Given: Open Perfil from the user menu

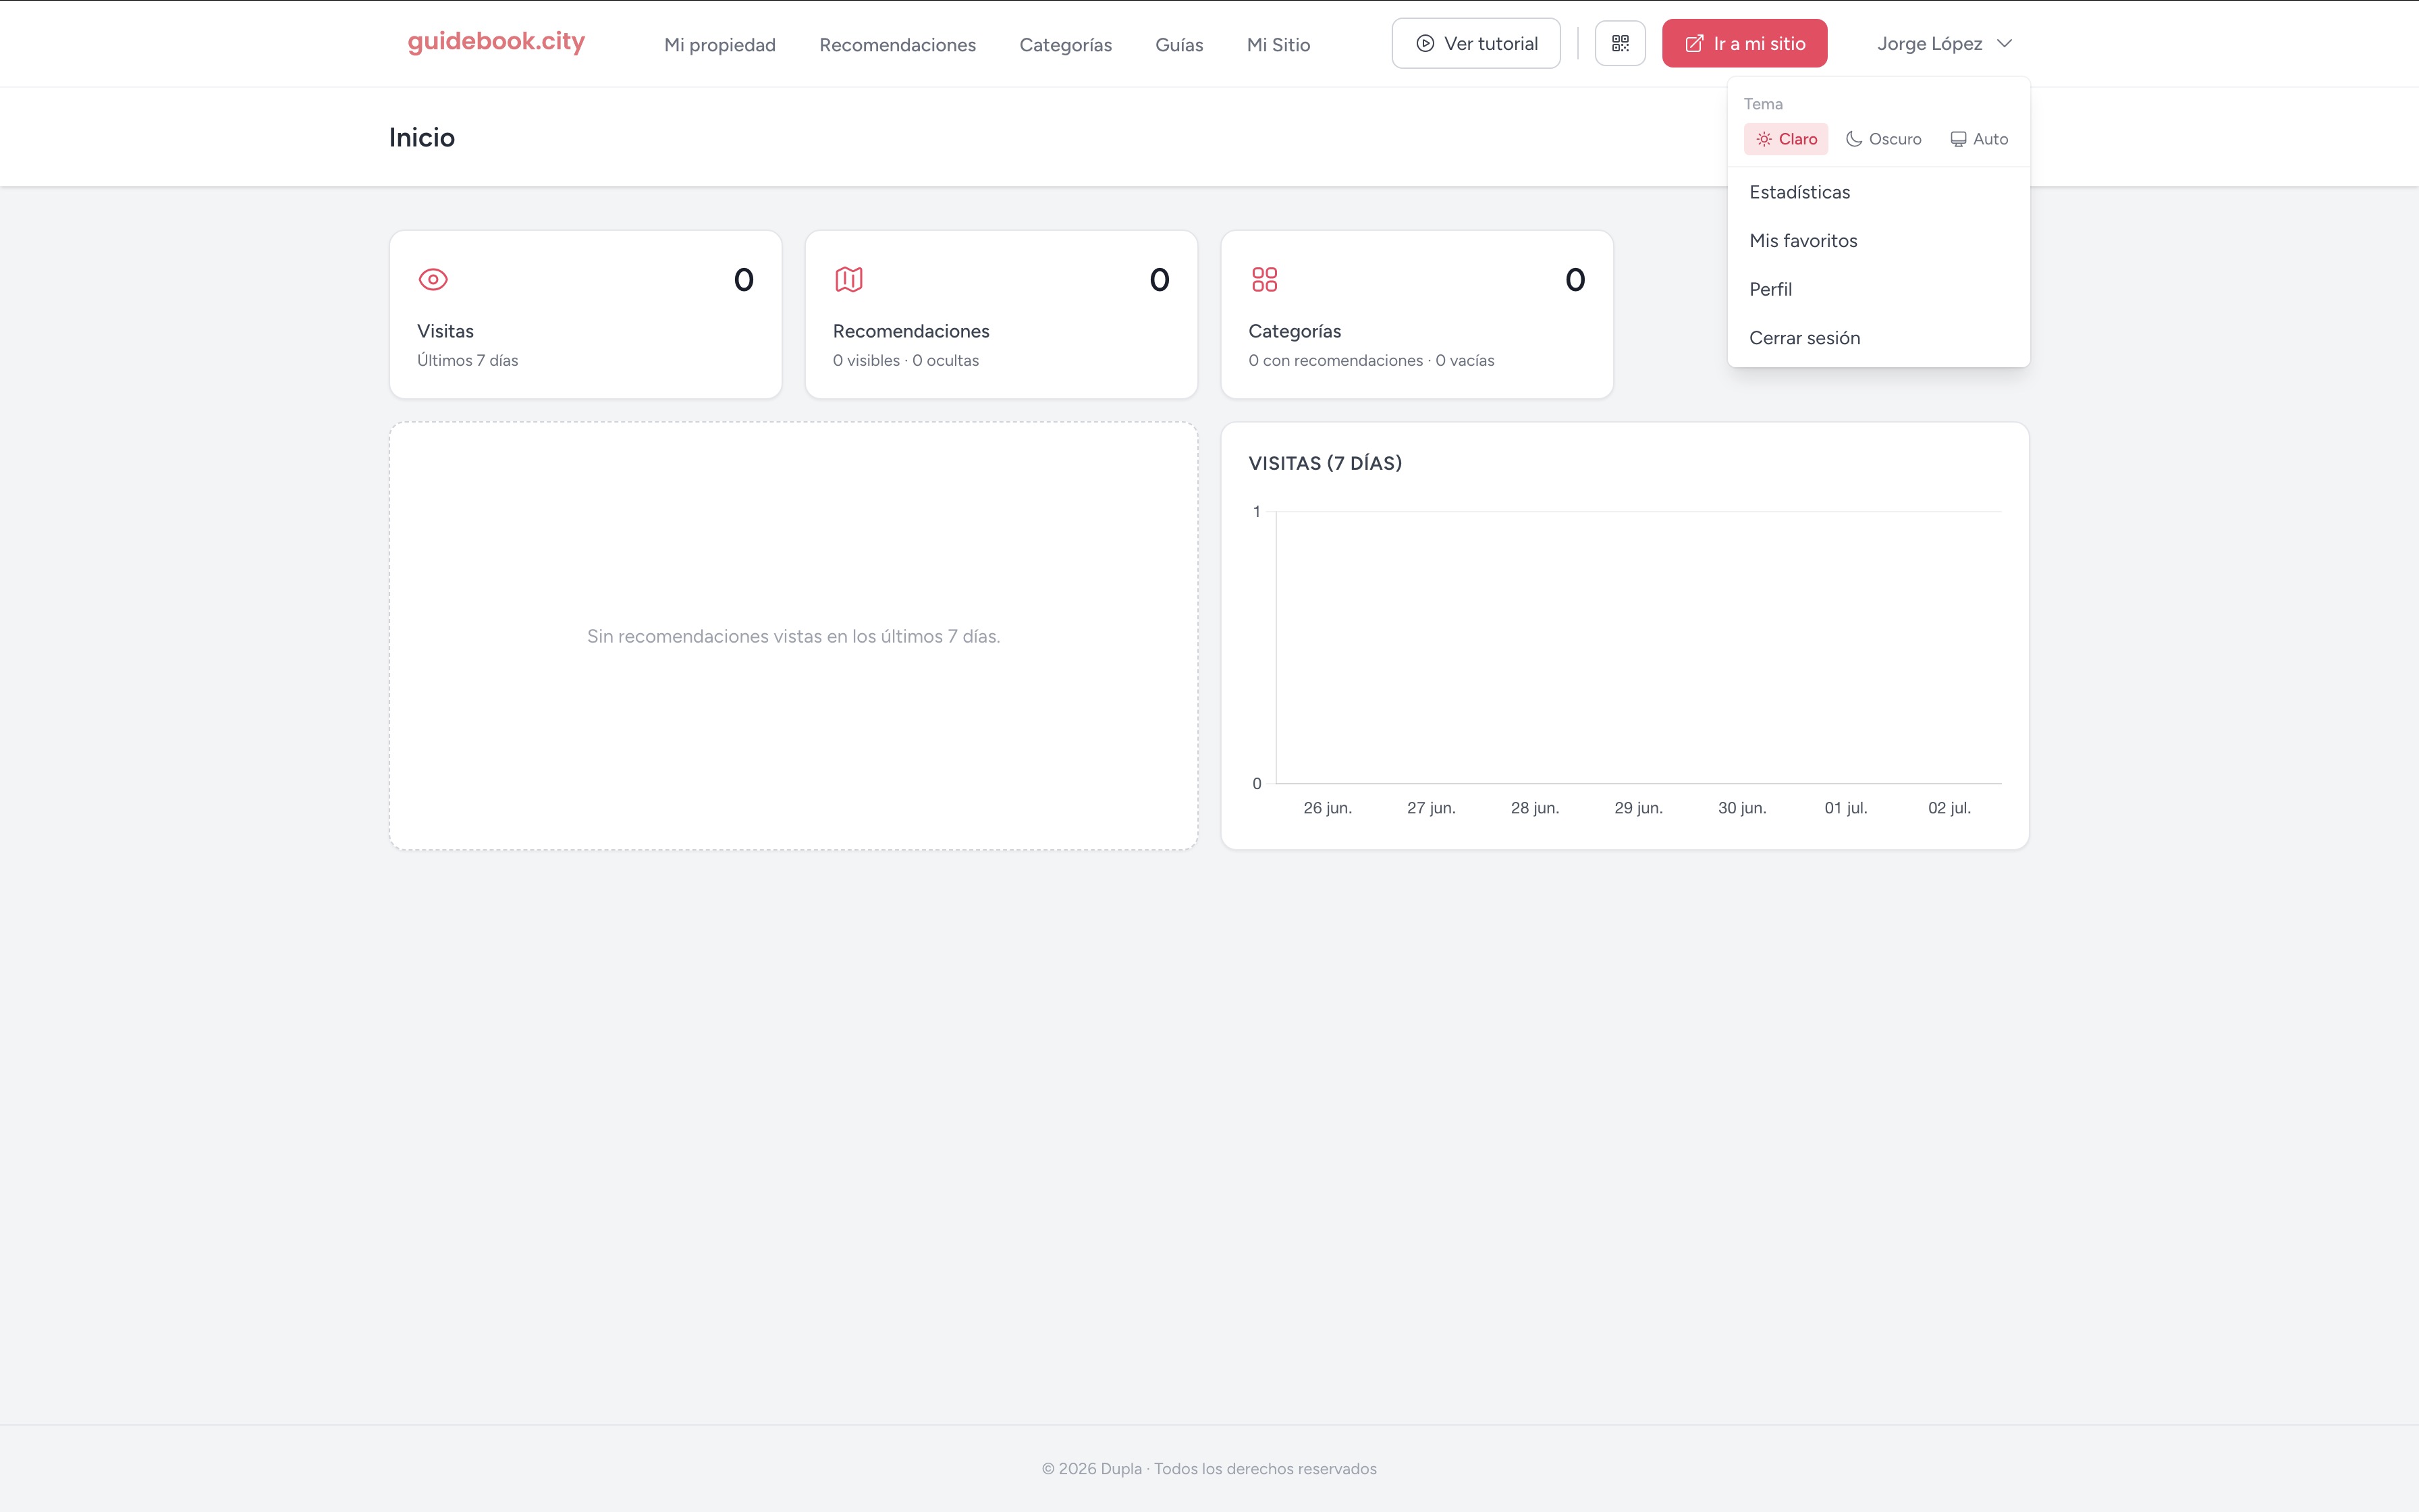Looking at the screenshot, I should [x=1878, y=290].
